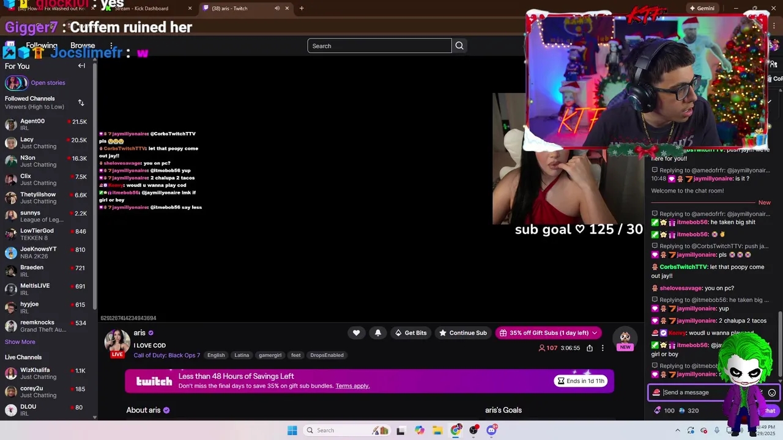Open DLOU live channel
783x440 pixels.
coord(46,410)
